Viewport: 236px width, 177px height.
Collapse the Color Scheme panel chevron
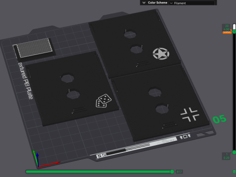pyautogui.click(x=144, y=2)
